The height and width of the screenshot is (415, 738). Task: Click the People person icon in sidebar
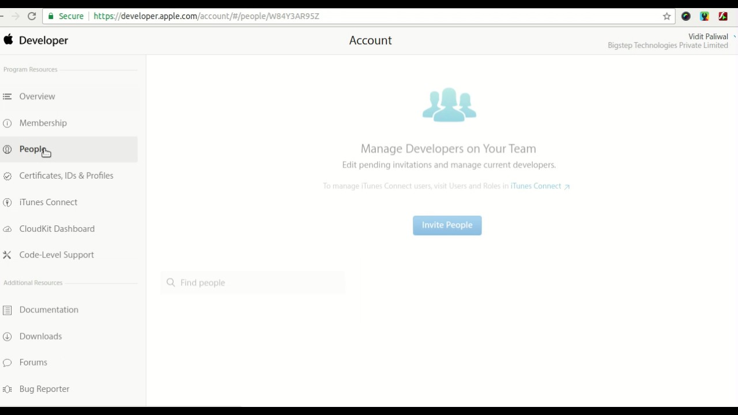click(7, 149)
